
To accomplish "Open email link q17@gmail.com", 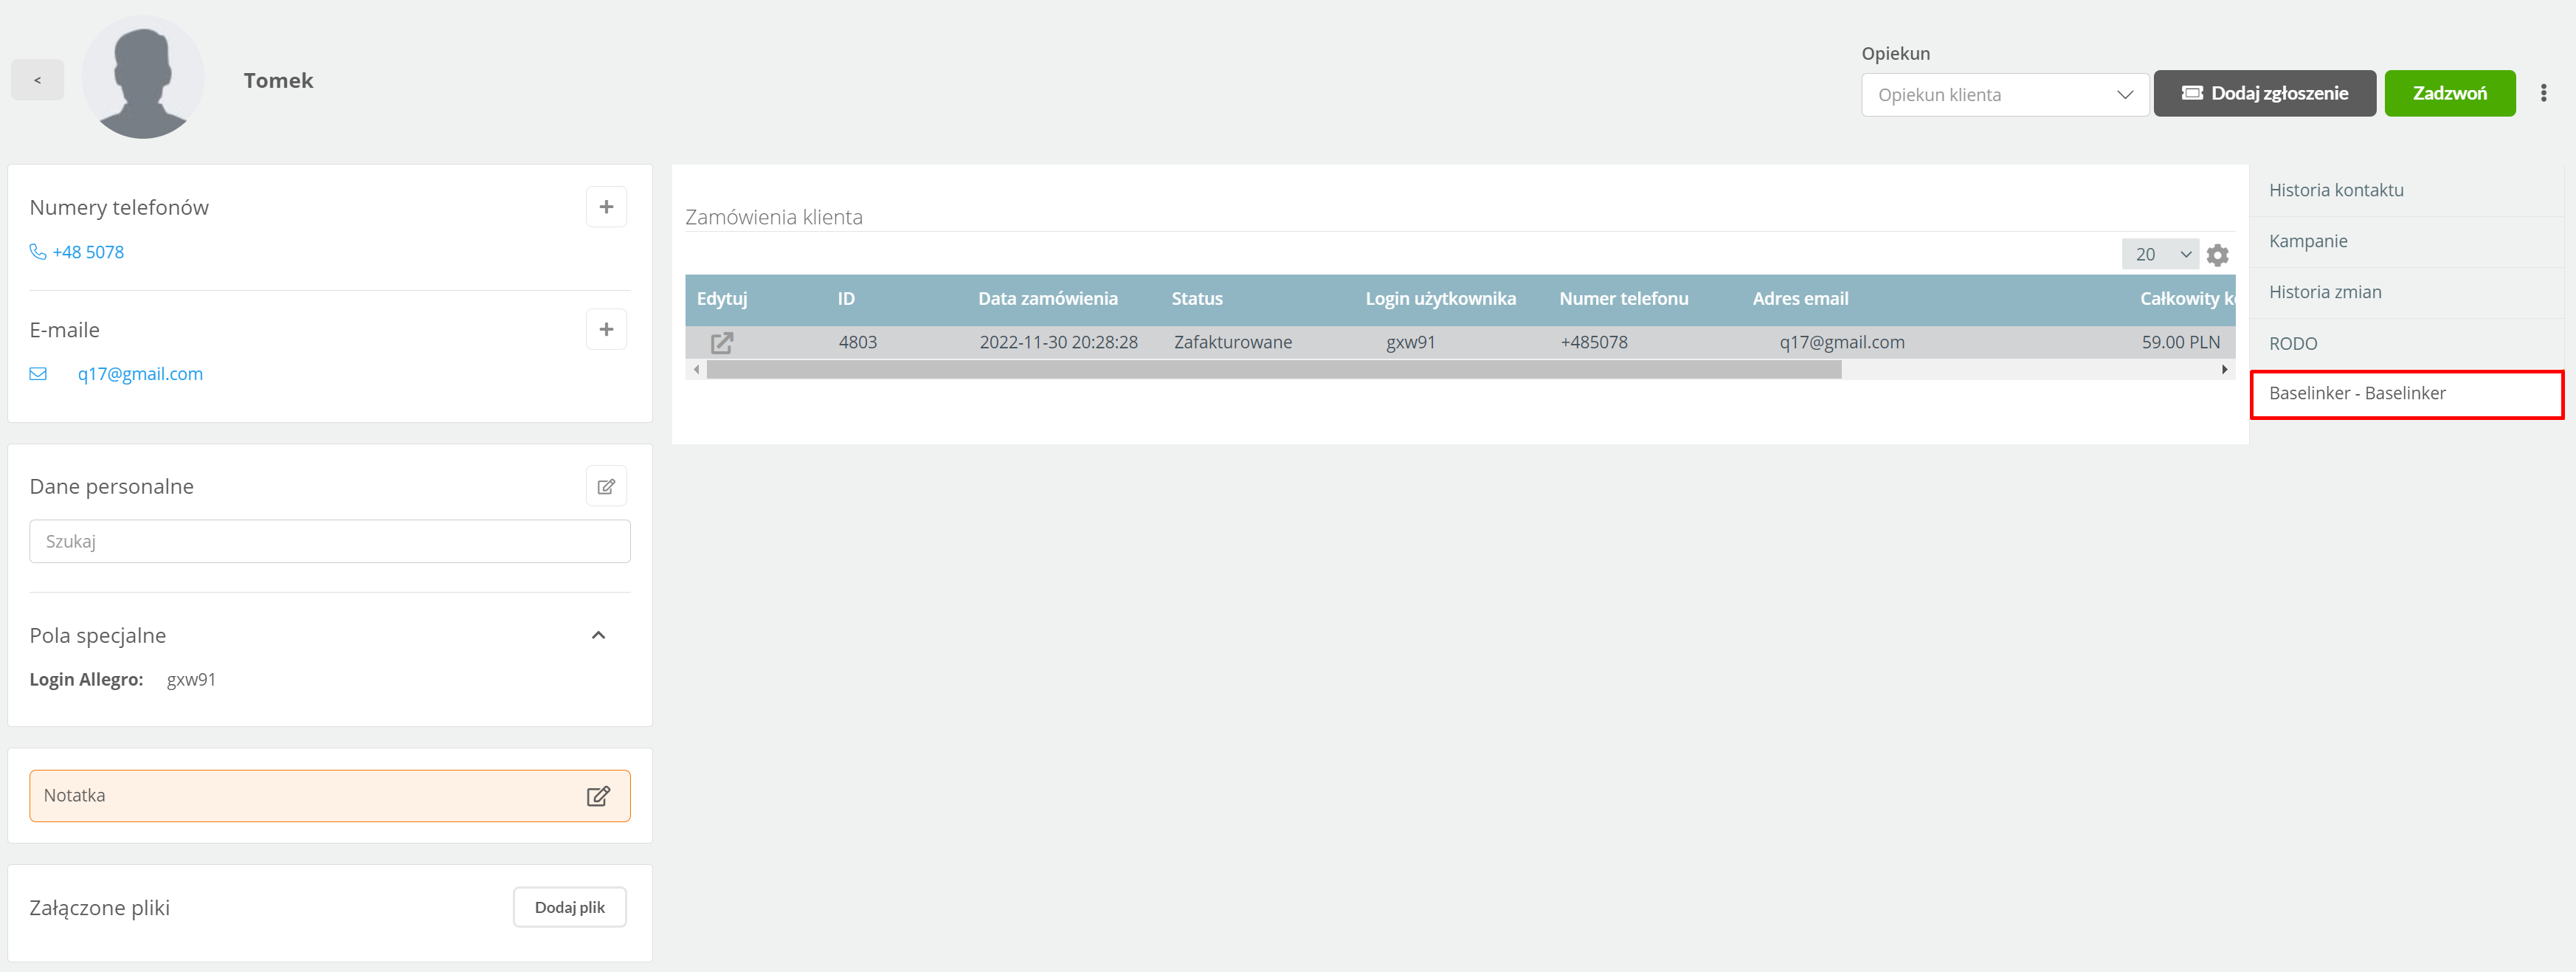I will 140,374.
